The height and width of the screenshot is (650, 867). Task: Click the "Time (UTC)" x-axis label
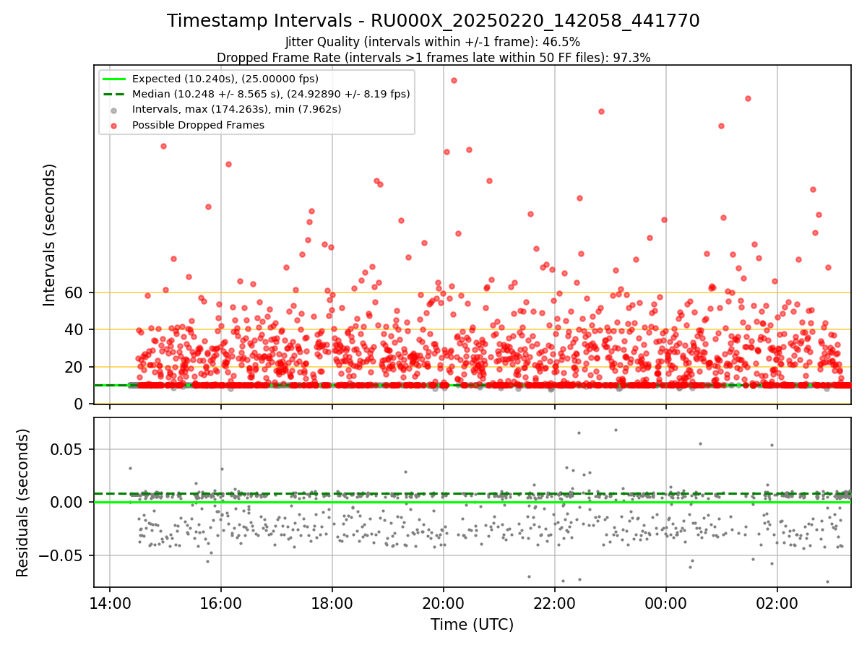[x=473, y=625]
